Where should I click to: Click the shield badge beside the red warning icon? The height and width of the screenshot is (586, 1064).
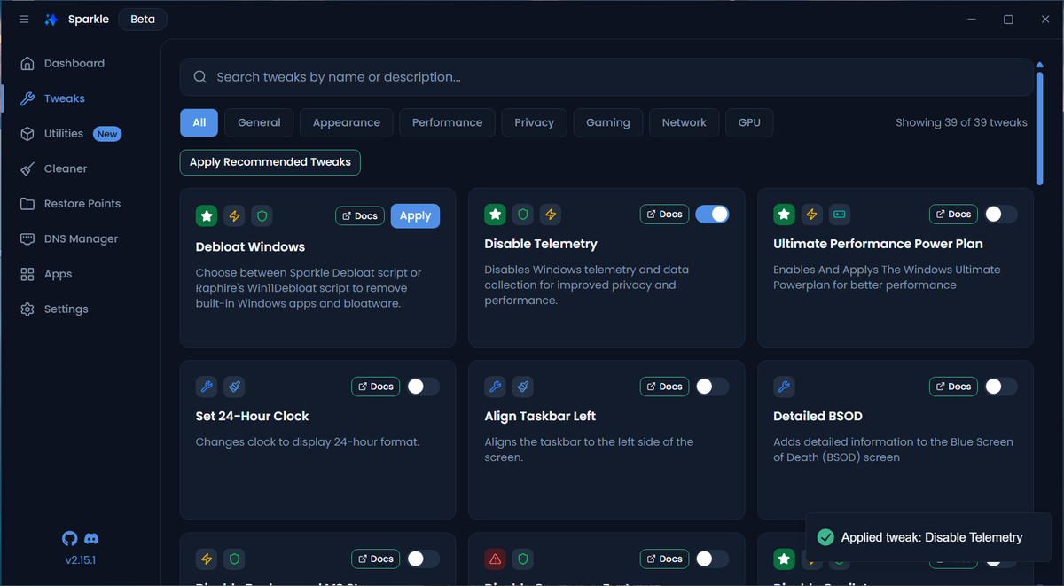(x=523, y=559)
